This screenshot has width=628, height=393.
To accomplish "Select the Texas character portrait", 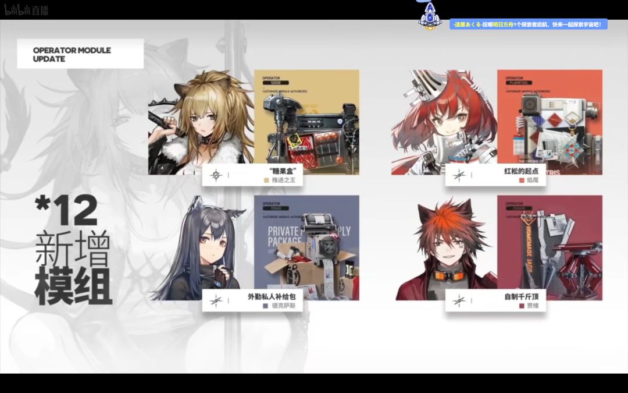I will pyautogui.click(x=201, y=248).
